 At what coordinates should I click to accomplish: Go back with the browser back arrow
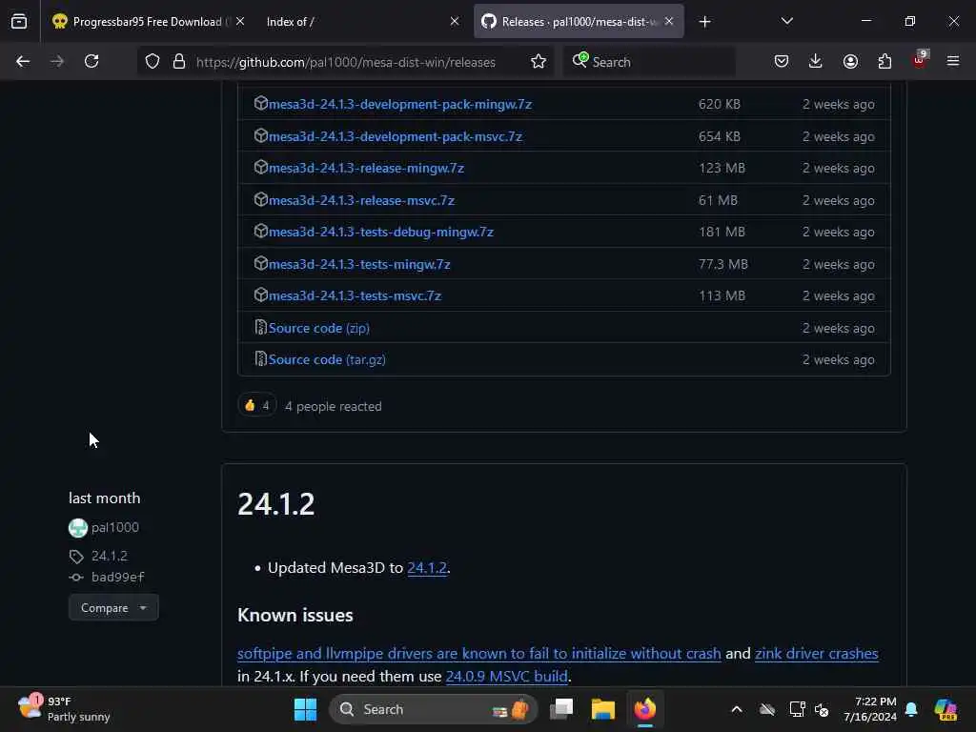click(x=23, y=62)
